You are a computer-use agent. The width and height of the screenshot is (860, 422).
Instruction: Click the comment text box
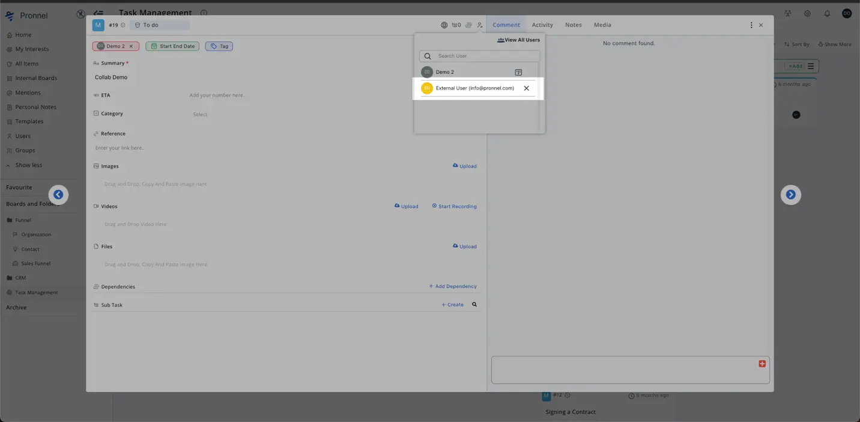pos(631,370)
